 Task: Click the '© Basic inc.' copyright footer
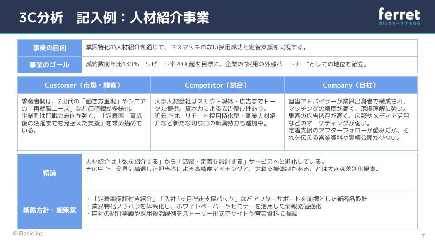[x=29, y=234]
